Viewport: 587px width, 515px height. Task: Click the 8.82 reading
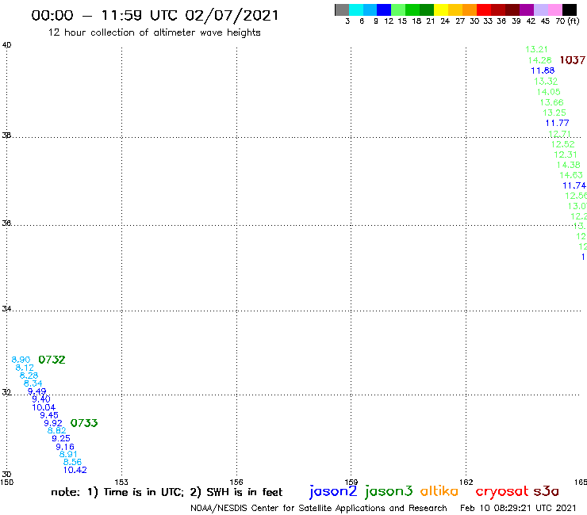(56, 430)
